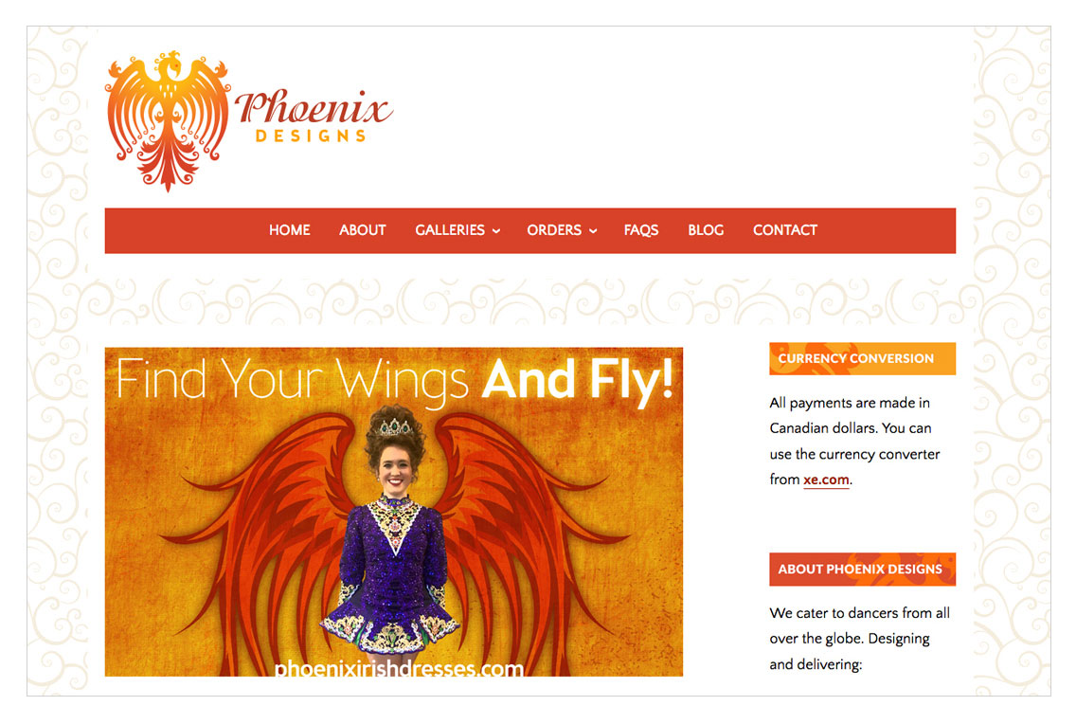Click the DESIGNS text under the logo
1076x724 pixels.
pos(311,136)
